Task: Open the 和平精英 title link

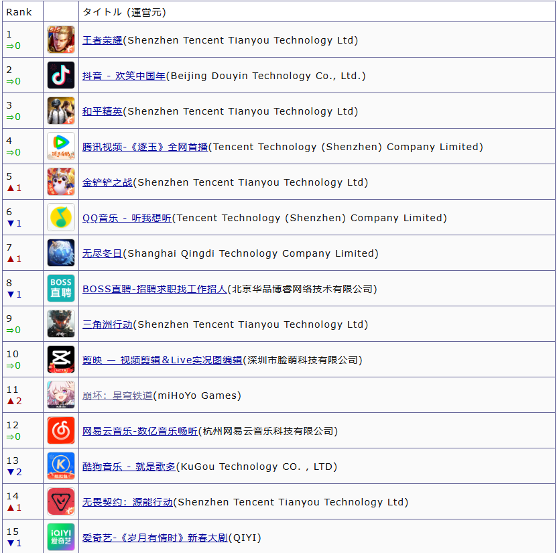Action: coord(103,111)
